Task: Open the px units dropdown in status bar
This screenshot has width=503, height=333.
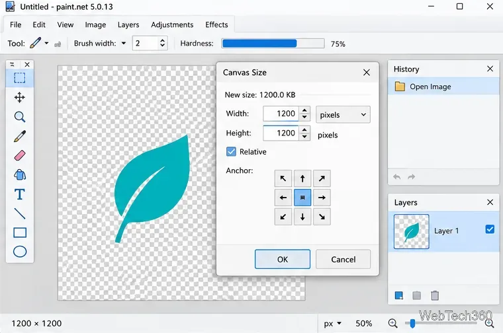Action: (x=333, y=323)
